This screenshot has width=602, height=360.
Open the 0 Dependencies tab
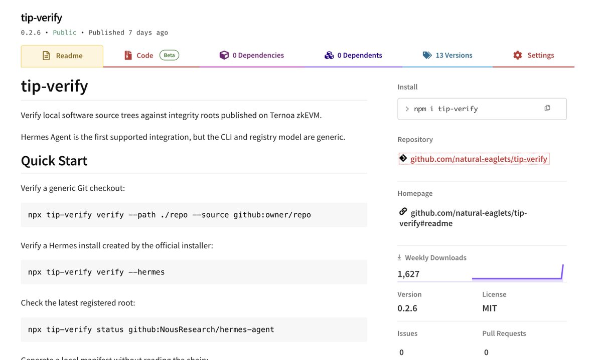click(252, 56)
